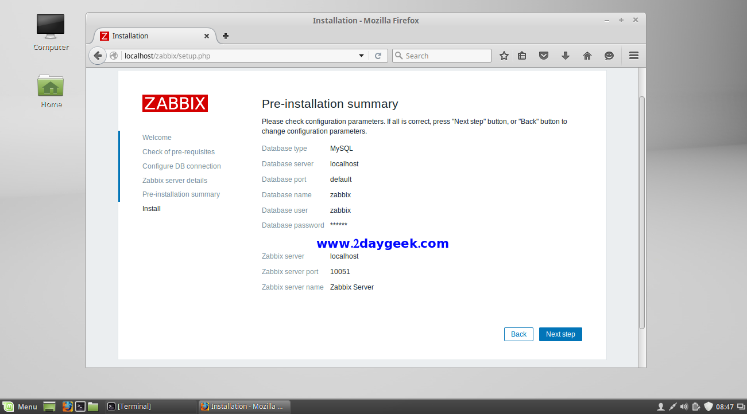Click the site identity globe icon
This screenshot has height=414, width=747.
[114, 56]
